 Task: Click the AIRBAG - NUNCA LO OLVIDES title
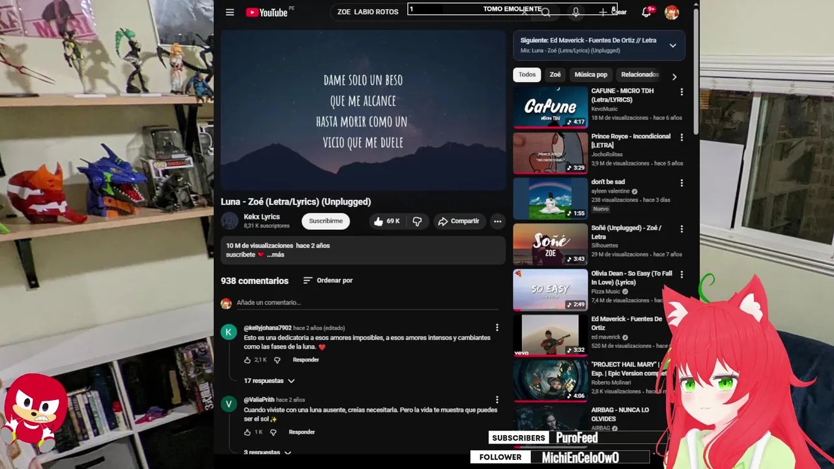tap(620, 414)
